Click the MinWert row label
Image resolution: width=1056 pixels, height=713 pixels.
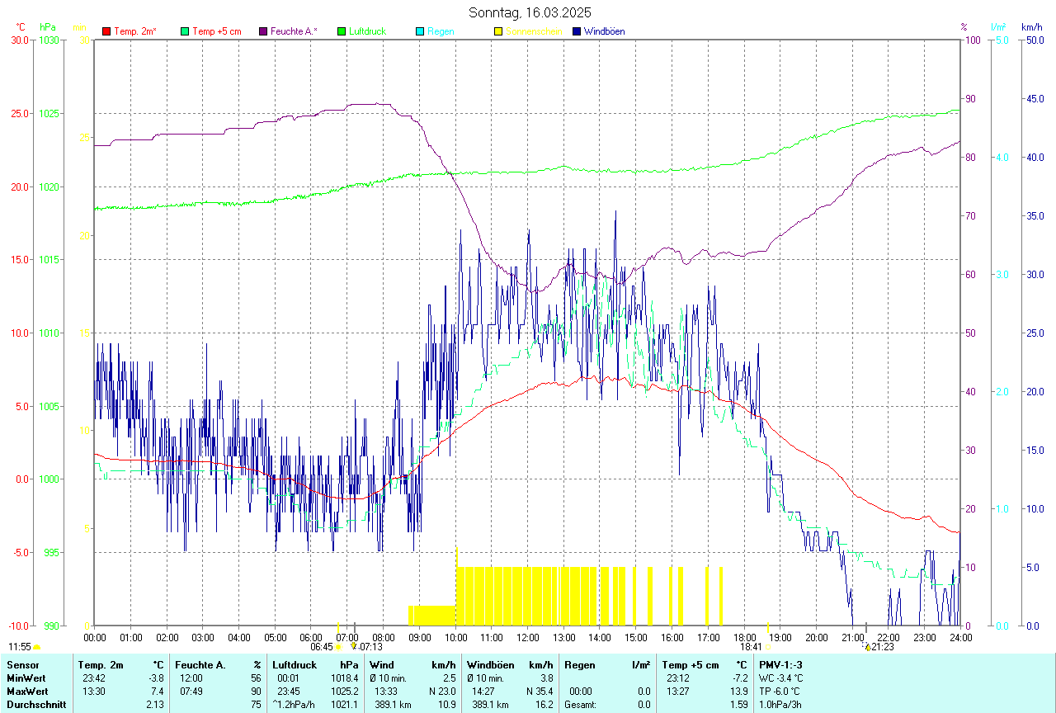click(26, 678)
